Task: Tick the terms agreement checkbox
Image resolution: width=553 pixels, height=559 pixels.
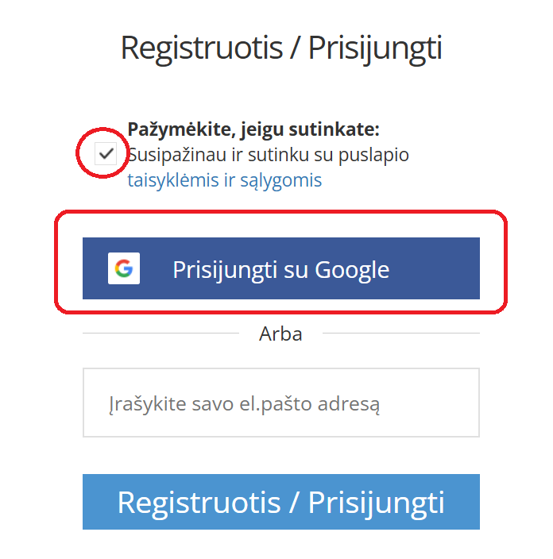Action: coord(106,154)
